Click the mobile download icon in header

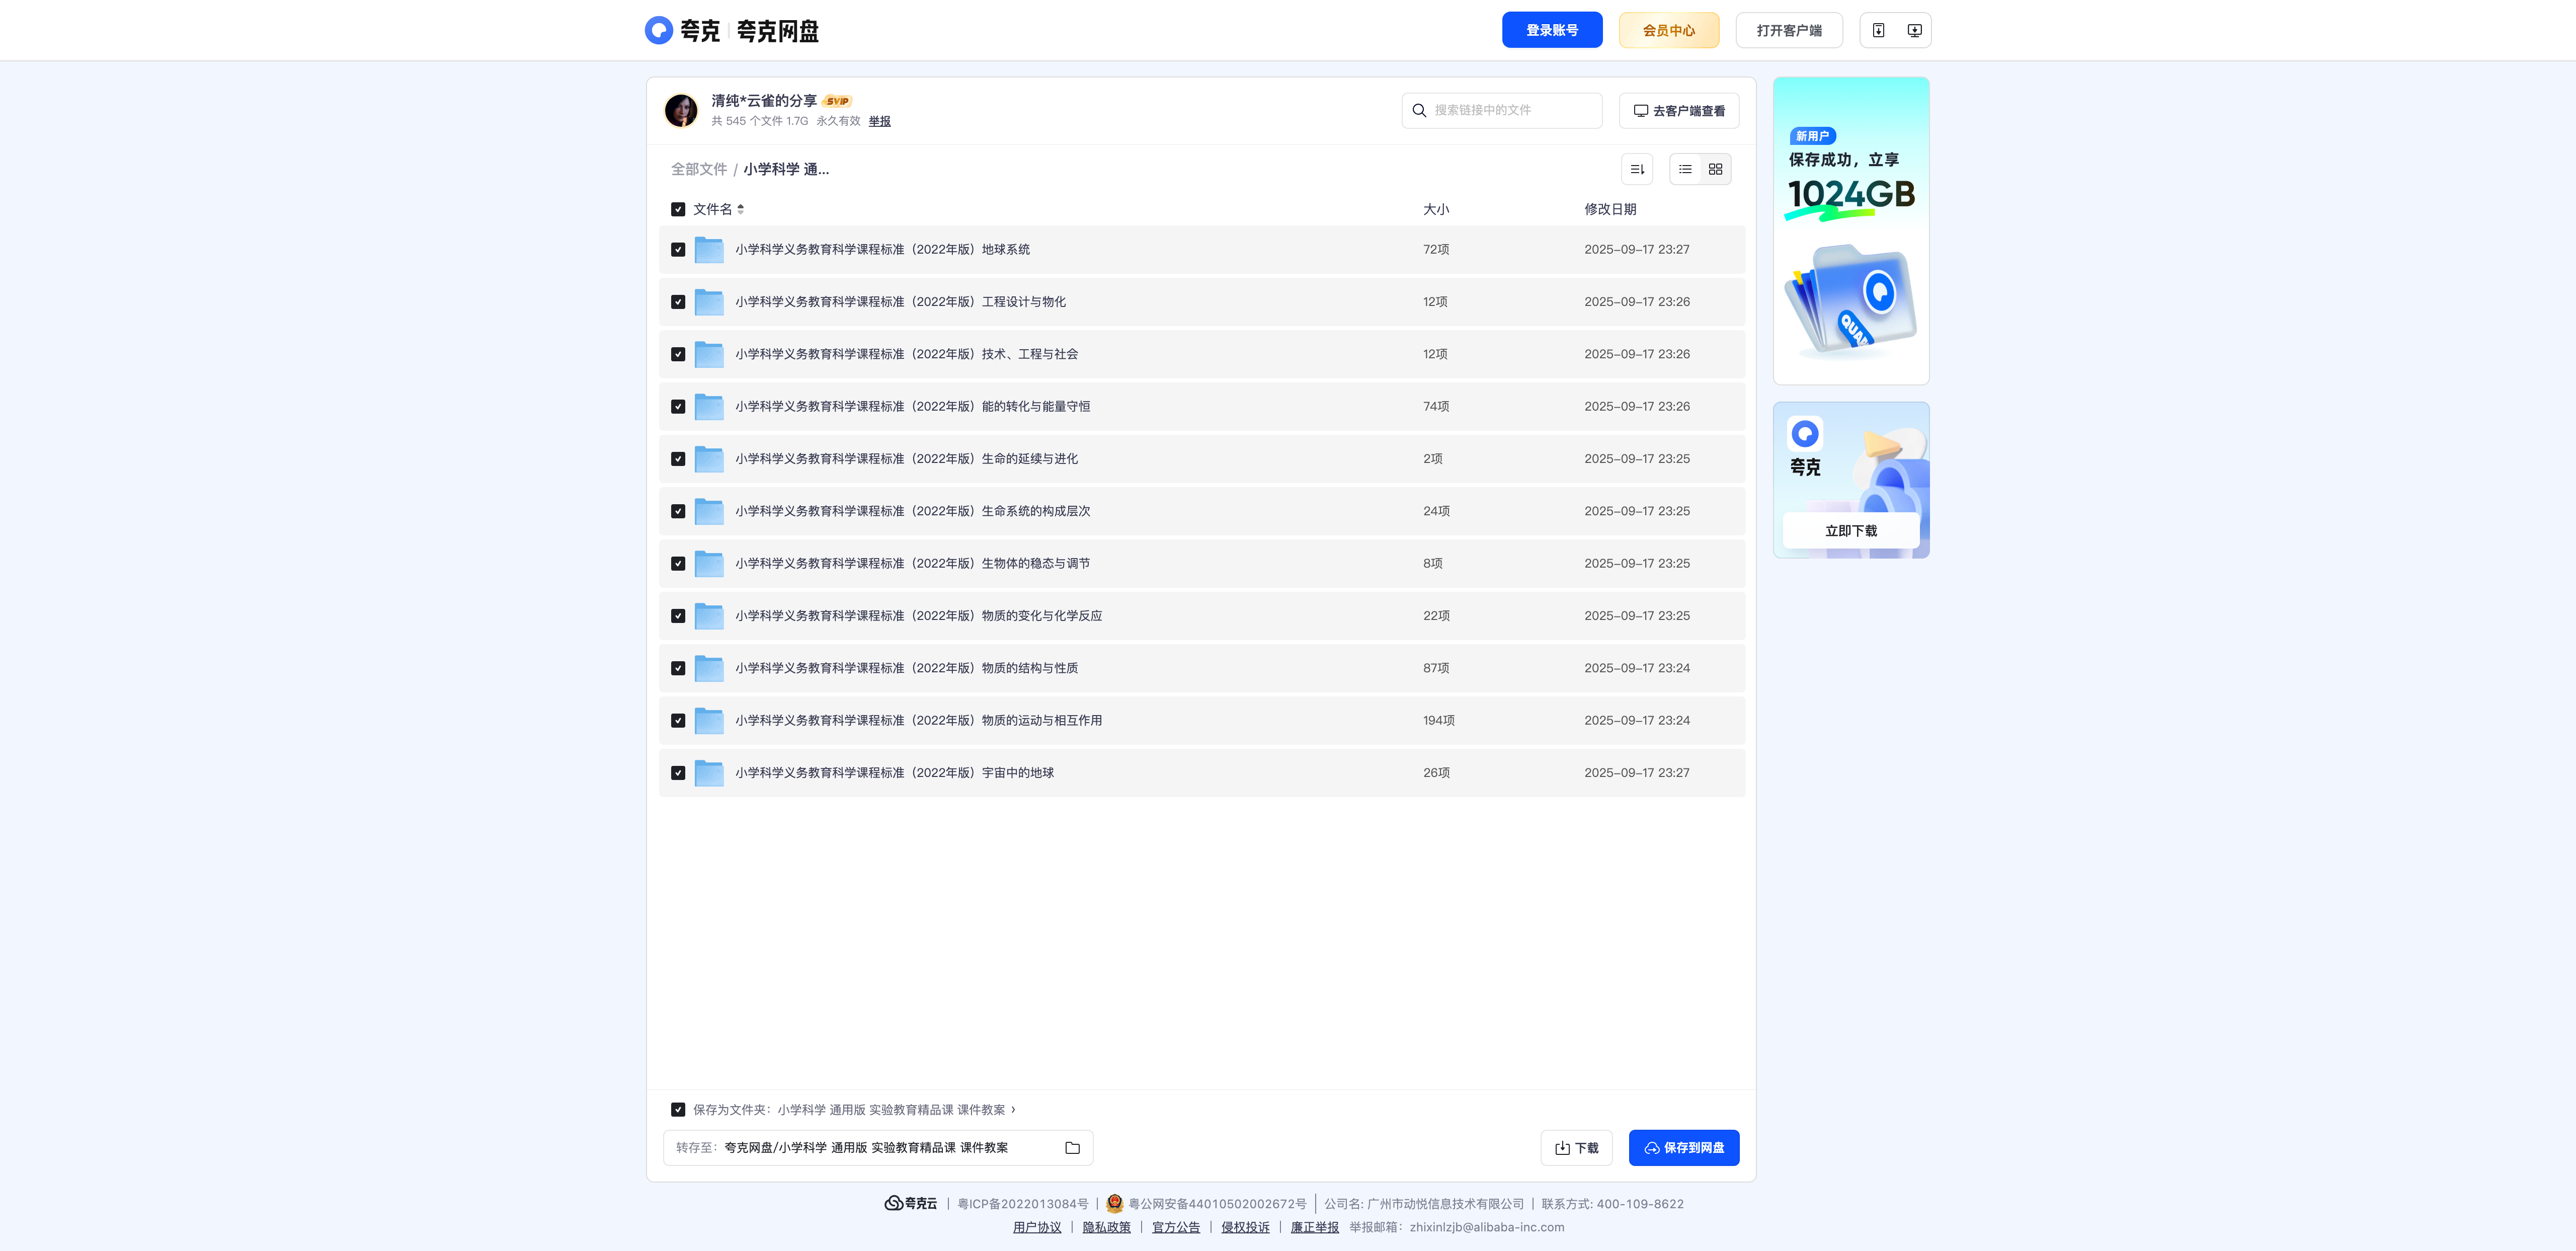point(1878,30)
